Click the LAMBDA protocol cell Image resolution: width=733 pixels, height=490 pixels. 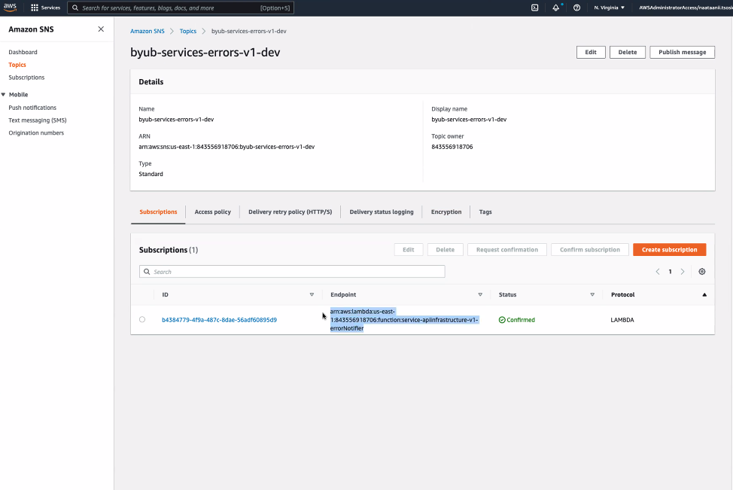622,320
